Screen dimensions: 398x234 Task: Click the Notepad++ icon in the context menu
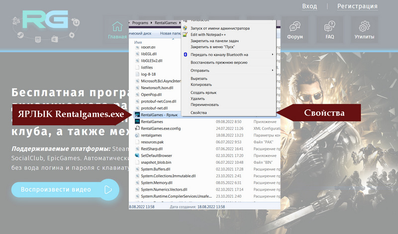tap(185, 34)
